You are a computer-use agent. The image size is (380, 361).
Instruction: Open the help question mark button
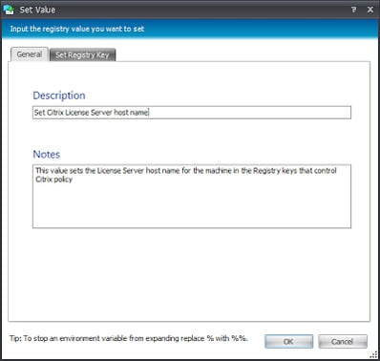(x=353, y=10)
